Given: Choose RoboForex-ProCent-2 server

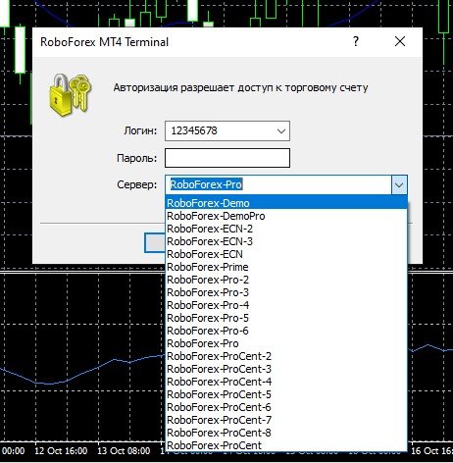Looking at the screenshot, I should coord(286,356).
